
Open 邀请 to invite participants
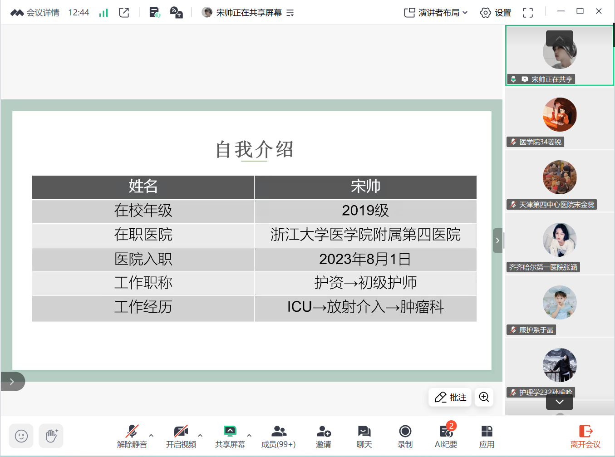point(323,436)
